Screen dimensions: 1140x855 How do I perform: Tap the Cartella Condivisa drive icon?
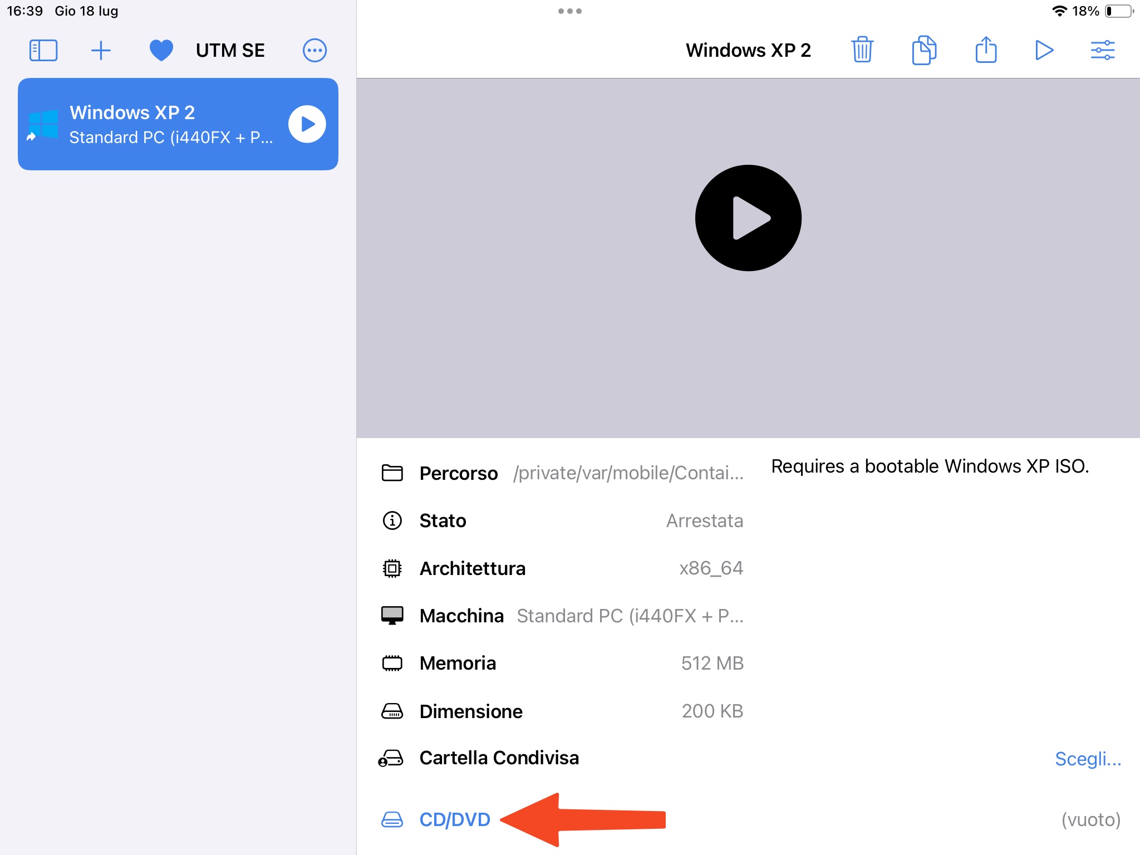(391, 758)
